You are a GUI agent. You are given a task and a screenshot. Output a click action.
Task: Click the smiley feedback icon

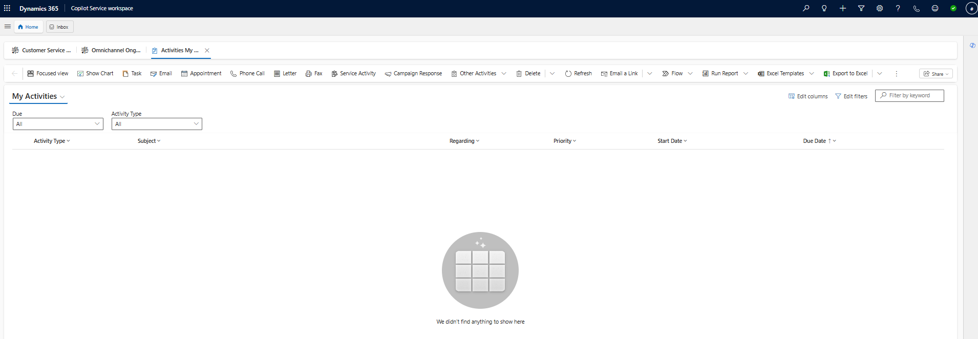click(935, 8)
